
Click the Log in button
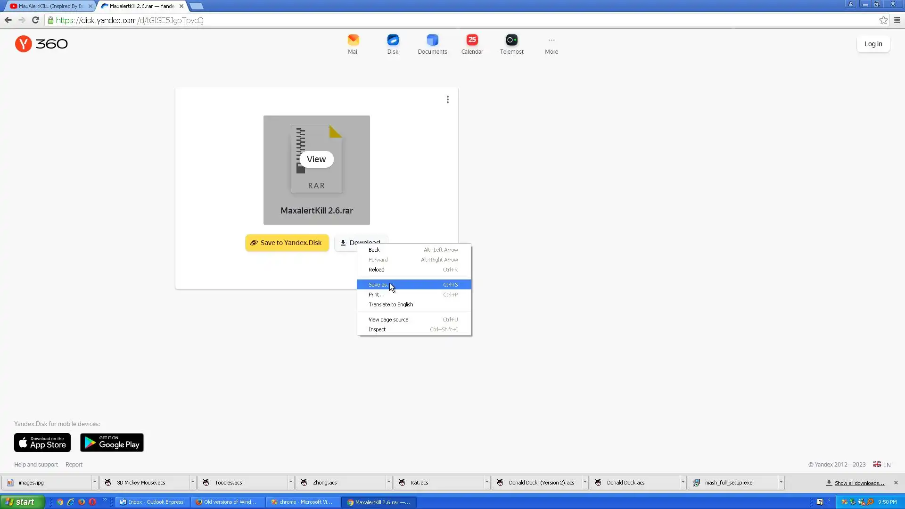(x=873, y=44)
